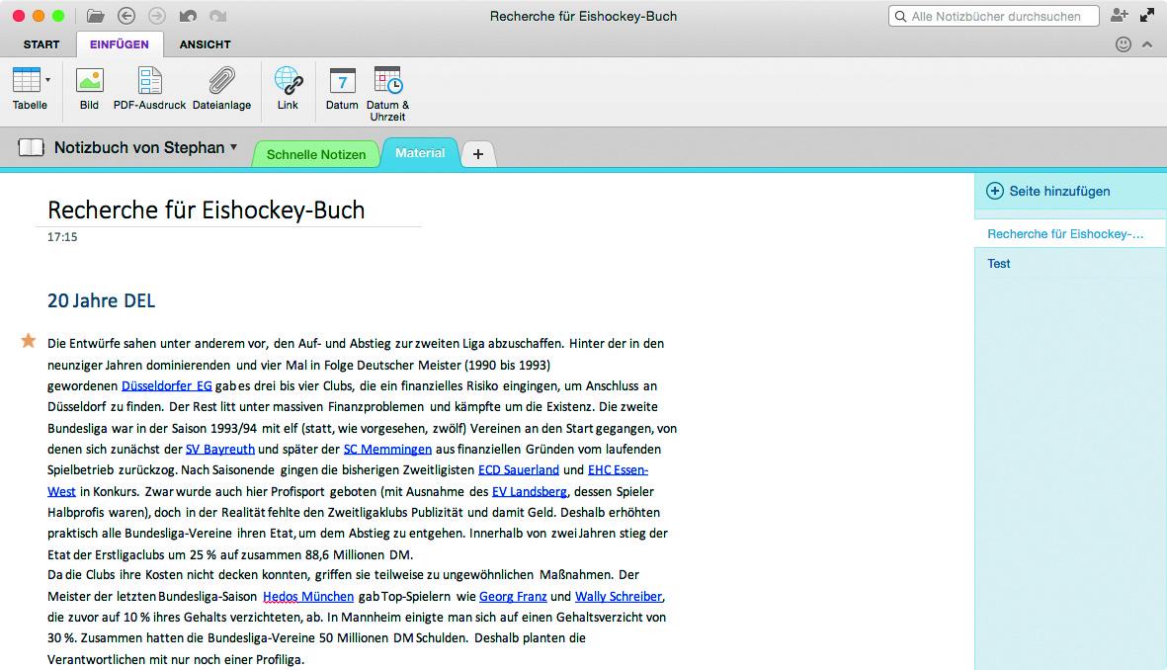Insert a hyperlink with Link

pos(288,89)
